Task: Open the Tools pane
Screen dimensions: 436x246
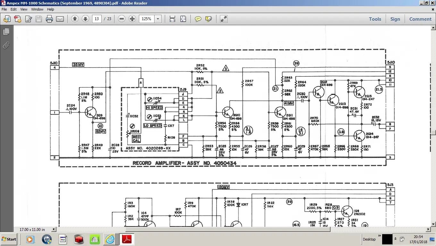Action: (375, 19)
